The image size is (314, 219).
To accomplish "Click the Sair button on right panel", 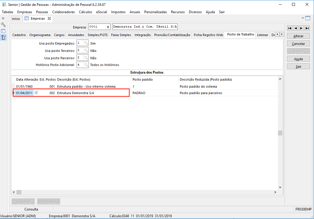I will (x=298, y=67).
